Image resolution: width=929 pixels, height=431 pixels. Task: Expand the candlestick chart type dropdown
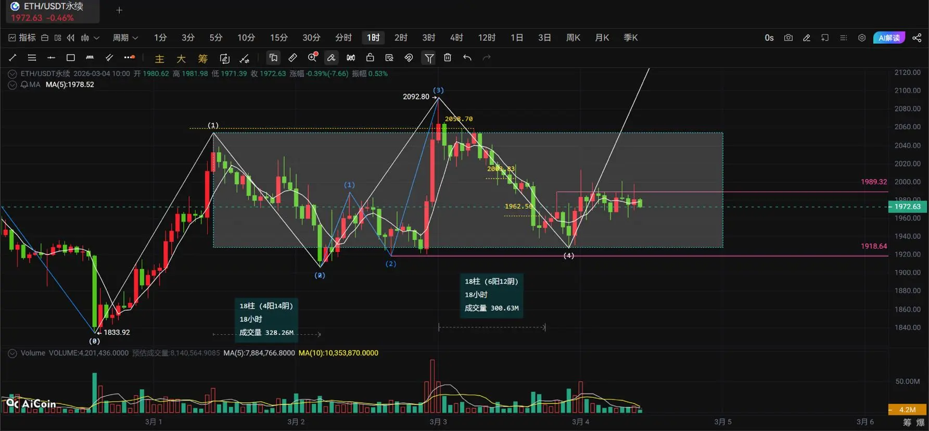(x=90, y=37)
